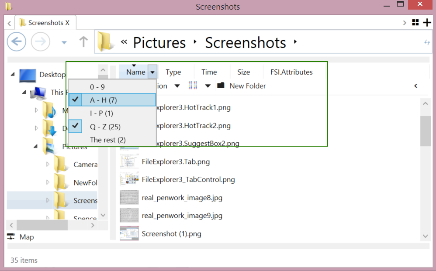Expand the arrow after the Screenshots breadcrumb
This screenshot has width=436, height=271.
pos(295,42)
